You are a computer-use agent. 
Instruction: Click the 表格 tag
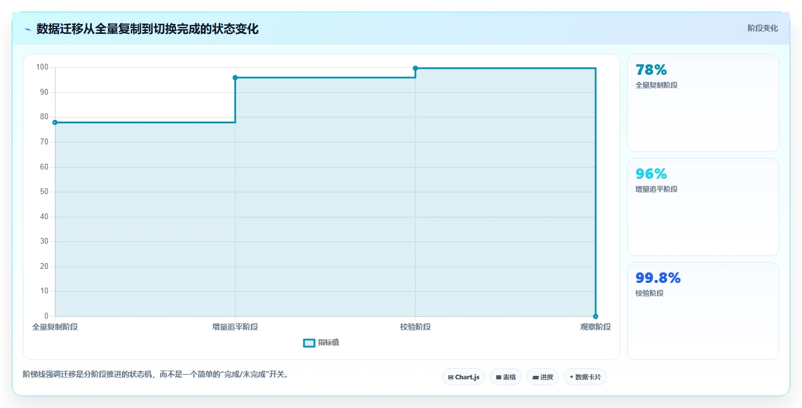506,377
